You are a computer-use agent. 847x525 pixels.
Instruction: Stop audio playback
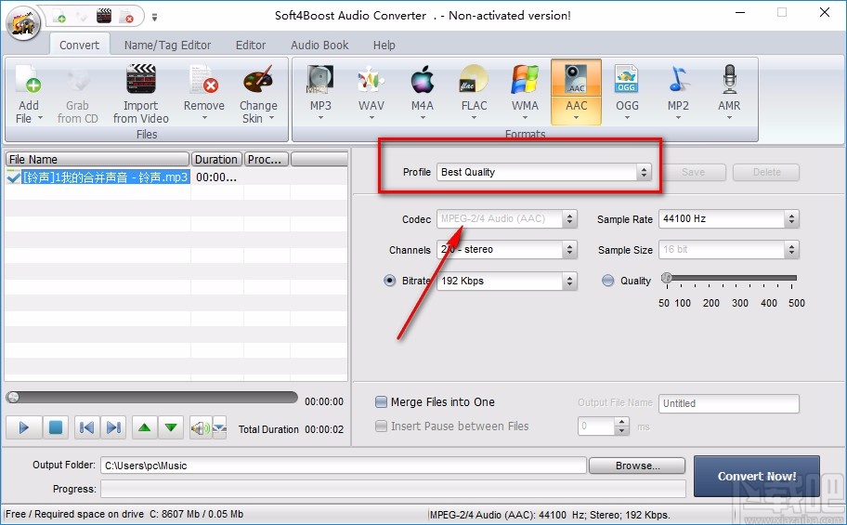55,427
